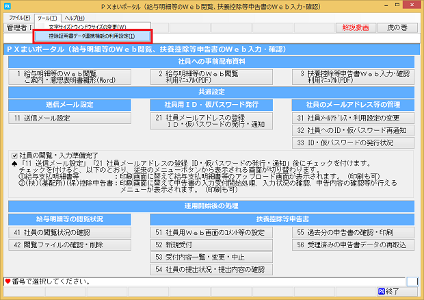Click 55 過去分の申告書の確認・印刷
The width and height of the screenshot is (424, 300).
click(353, 233)
